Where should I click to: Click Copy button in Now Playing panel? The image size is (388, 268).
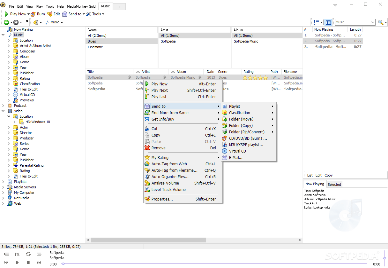pos(329,175)
